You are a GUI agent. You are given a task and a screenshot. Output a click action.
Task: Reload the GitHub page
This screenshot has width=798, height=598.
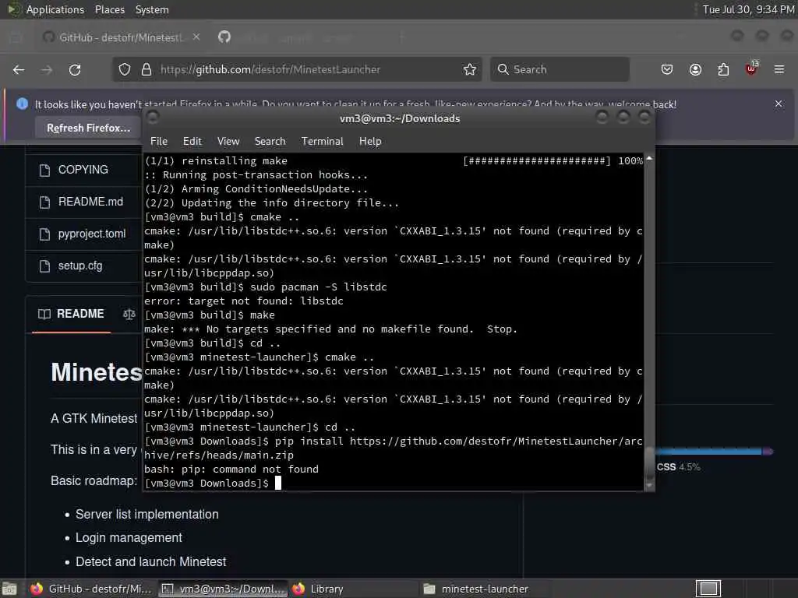[75, 69]
